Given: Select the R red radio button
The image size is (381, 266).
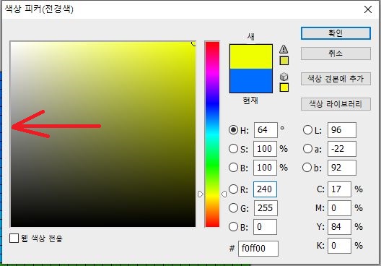Looking at the screenshot, I should point(233,189).
